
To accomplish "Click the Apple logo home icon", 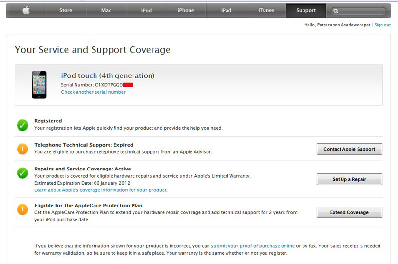I will coord(26,11).
